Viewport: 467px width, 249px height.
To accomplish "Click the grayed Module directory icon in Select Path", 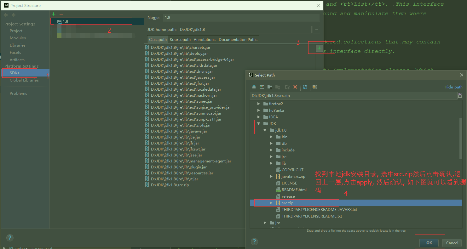I will point(278,87).
